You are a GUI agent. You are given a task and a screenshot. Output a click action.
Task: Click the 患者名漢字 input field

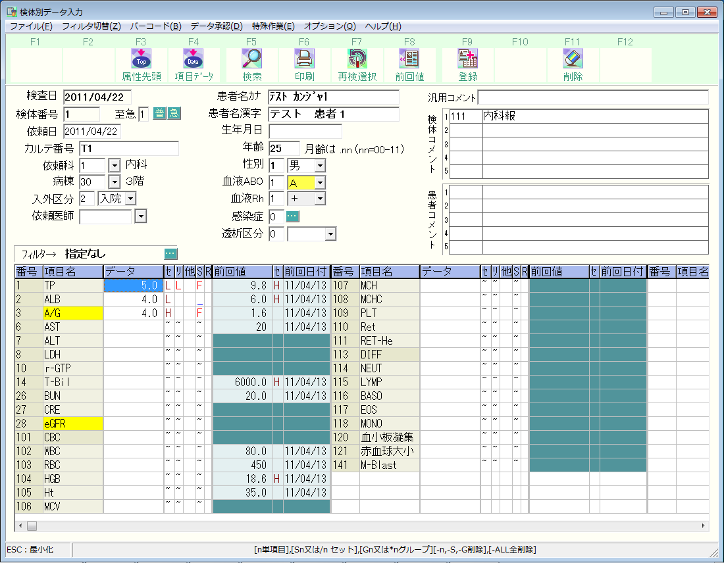[x=334, y=114]
